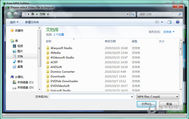Viewport: 189px width, 119px height.
Task: Click folder icon of Downloads
Action: point(48,76)
